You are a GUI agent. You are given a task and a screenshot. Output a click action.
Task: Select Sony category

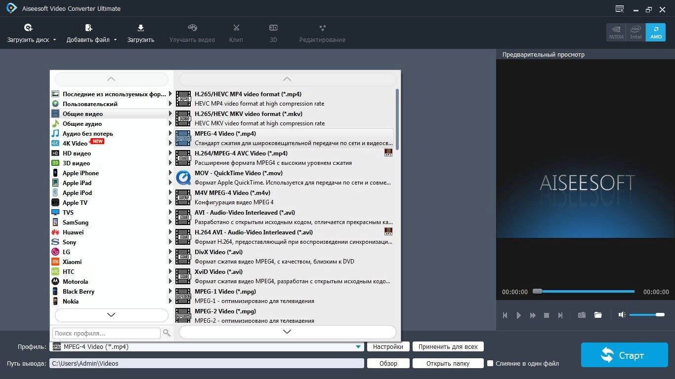click(112, 242)
